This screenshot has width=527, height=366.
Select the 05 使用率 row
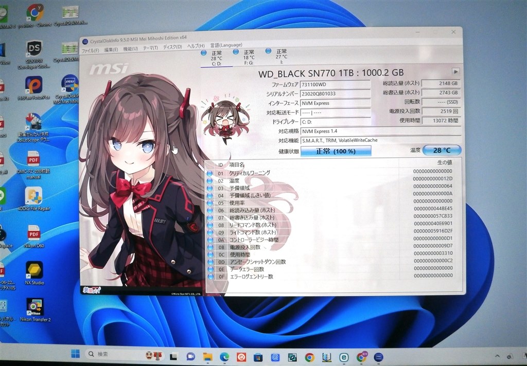(333, 203)
